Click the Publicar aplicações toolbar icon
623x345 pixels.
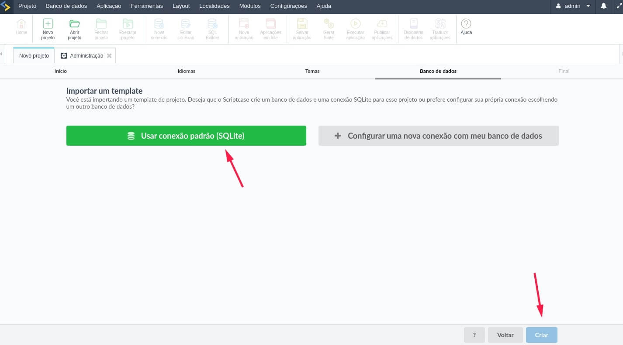pyautogui.click(x=382, y=29)
